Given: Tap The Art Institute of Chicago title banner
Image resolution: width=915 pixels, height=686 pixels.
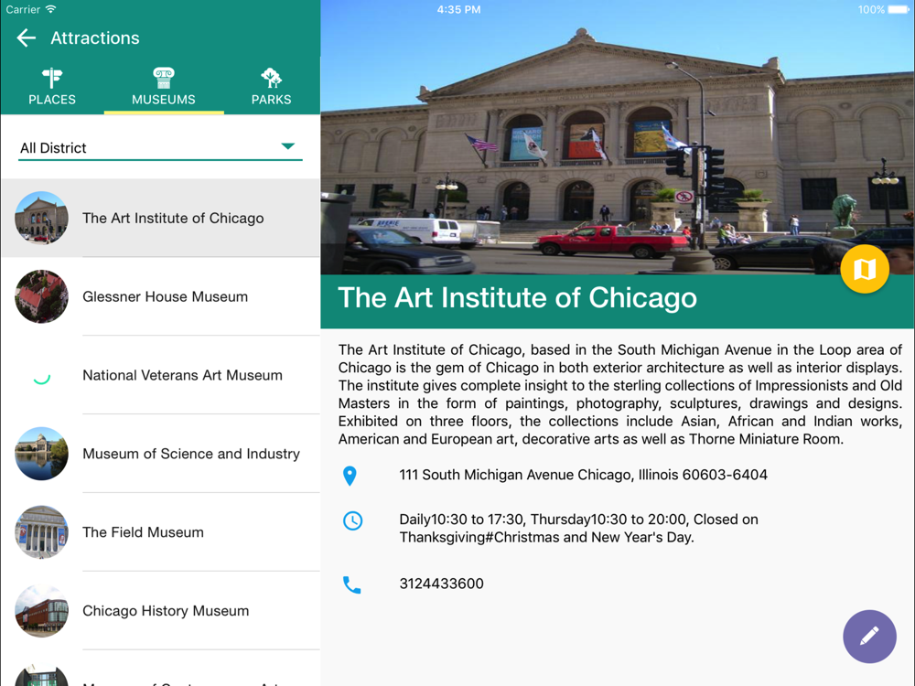Looking at the screenshot, I should pos(618,300).
